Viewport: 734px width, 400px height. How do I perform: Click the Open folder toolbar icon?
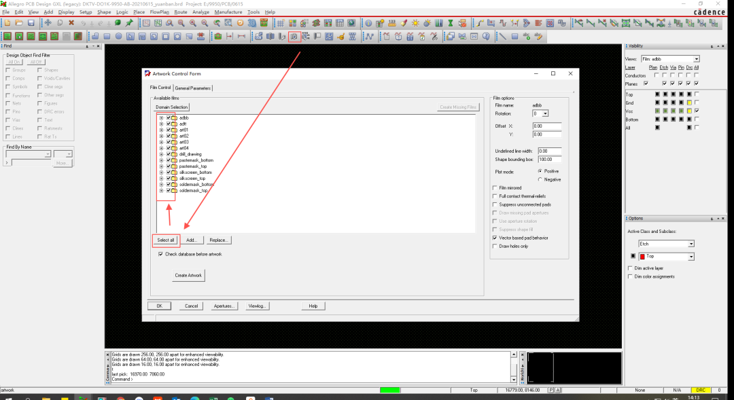tap(19, 22)
